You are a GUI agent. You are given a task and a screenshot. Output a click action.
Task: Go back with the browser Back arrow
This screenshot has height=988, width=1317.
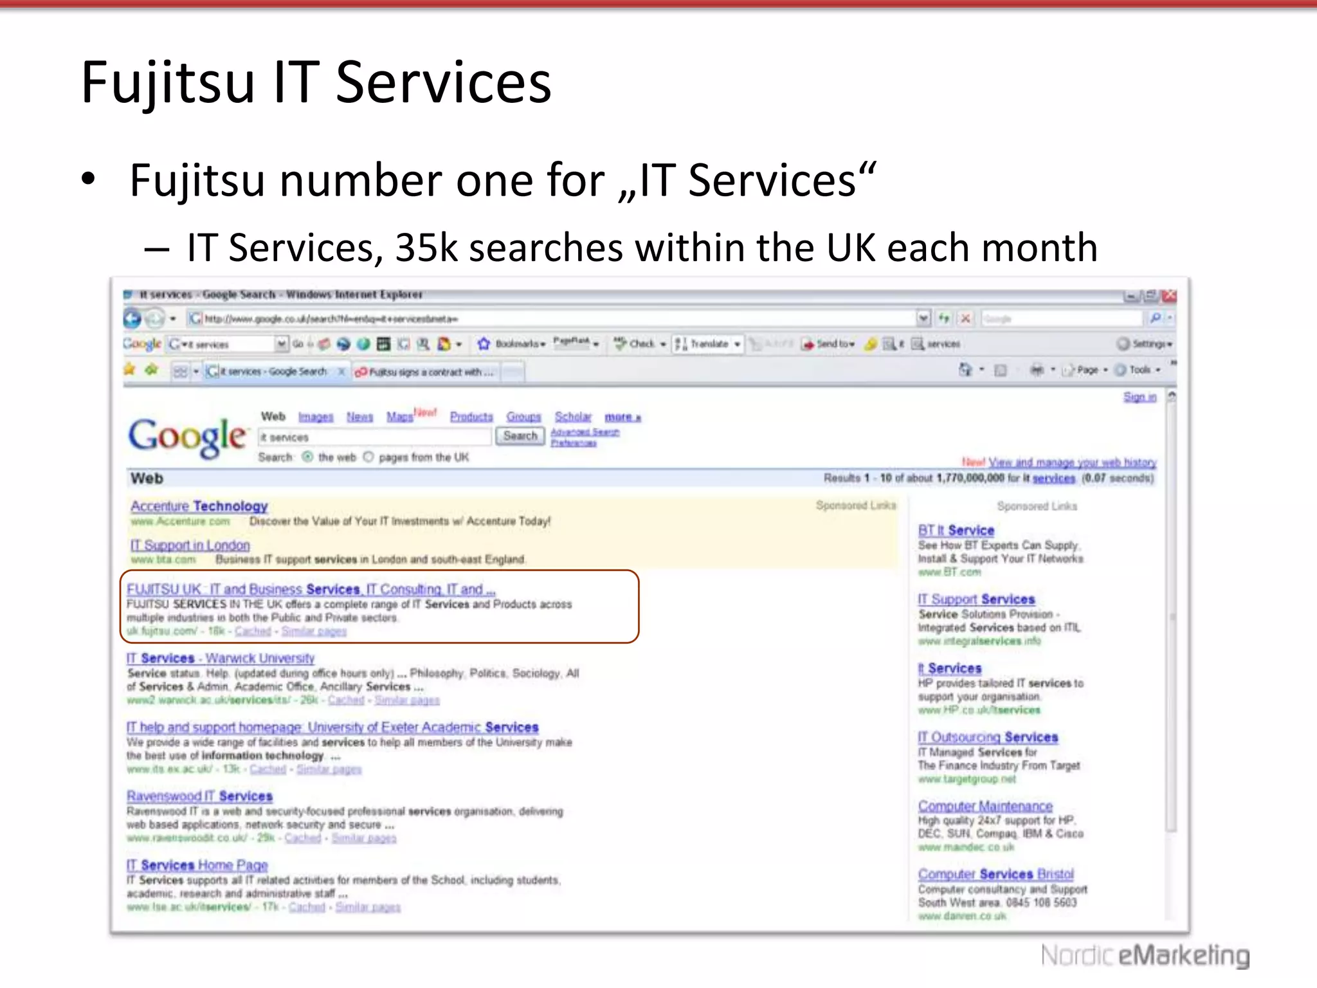(132, 318)
